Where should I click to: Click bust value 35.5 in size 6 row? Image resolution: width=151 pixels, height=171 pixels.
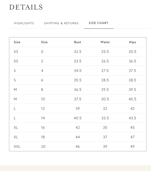click(x=77, y=80)
